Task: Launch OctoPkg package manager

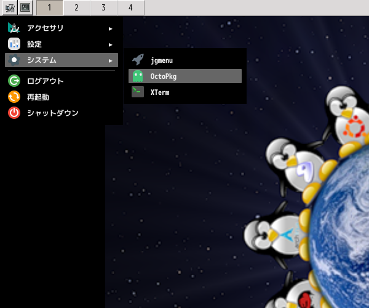Action: 185,76
